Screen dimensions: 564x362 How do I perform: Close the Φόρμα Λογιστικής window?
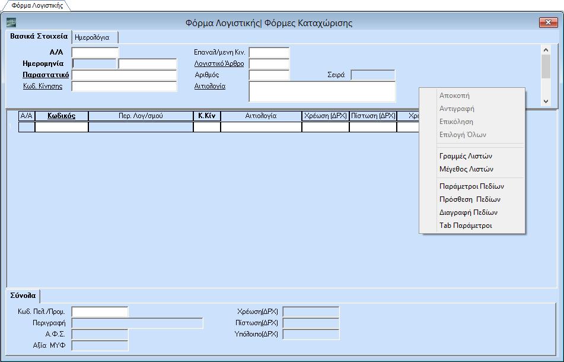pyautogui.click(x=548, y=23)
